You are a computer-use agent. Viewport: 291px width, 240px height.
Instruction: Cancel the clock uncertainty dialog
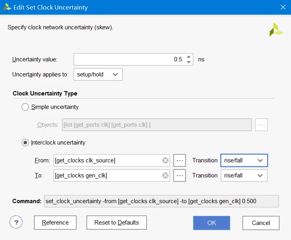pos(261,223)
